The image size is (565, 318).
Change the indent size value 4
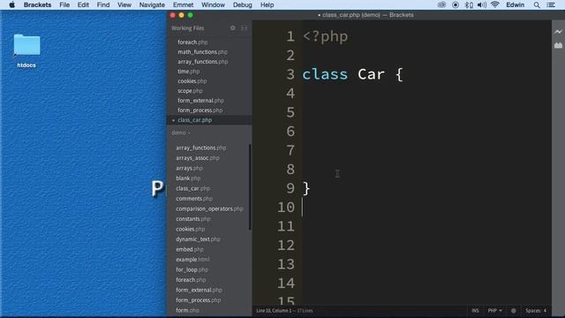point(545,310)
